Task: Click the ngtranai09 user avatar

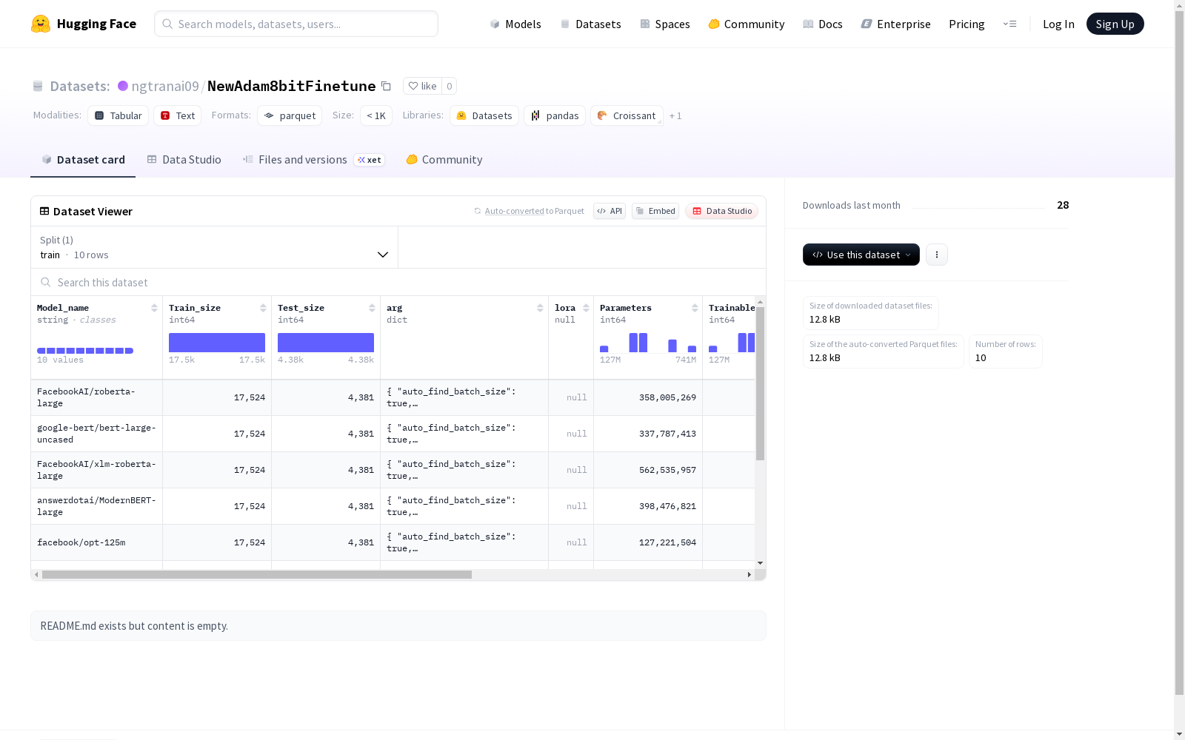Action: 123,86
